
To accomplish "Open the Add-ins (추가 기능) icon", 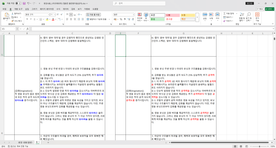I will click(x=257, y=17).
